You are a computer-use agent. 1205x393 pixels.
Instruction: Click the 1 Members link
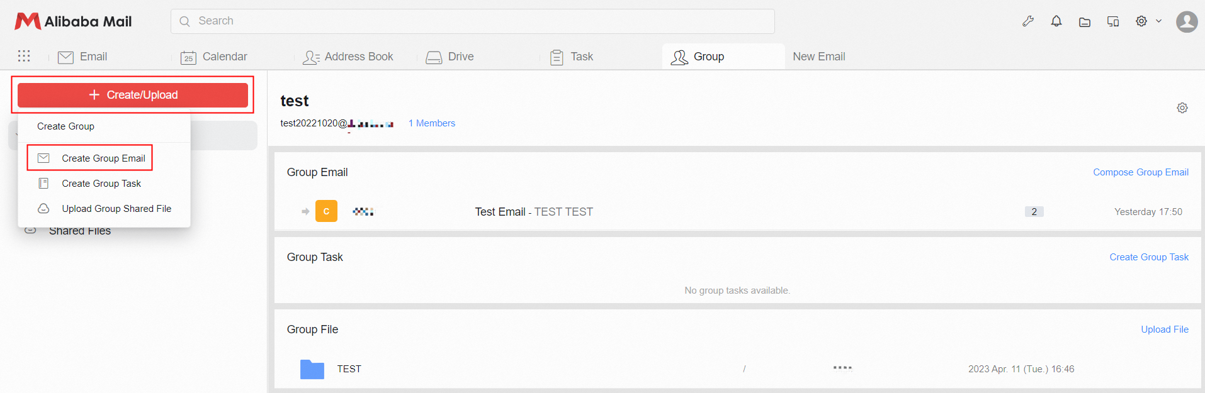[x=432, y=123]
